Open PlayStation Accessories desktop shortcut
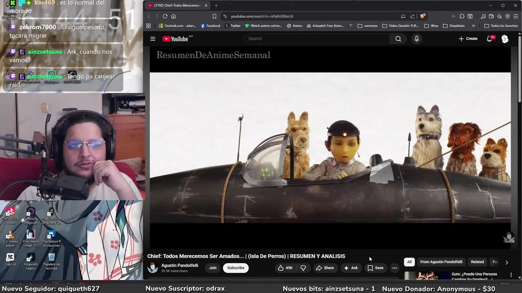 pyautogui.click(x=51, y=239)
